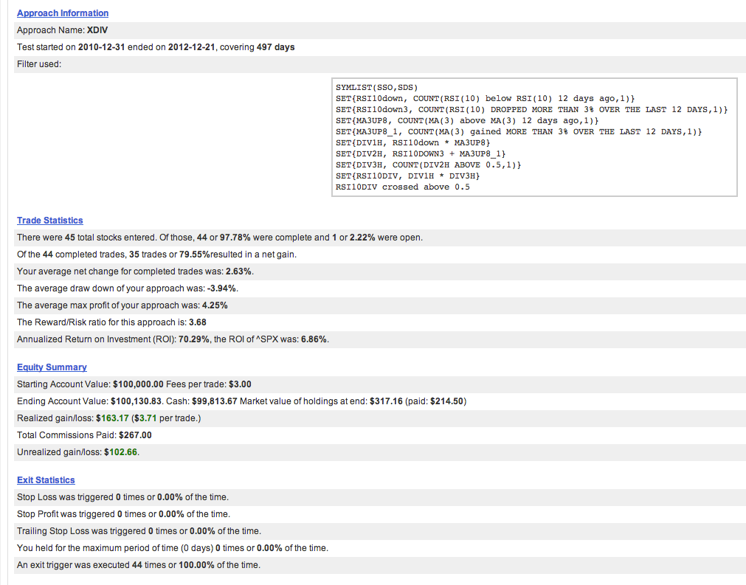Open the Trade Statistics link
Viewport: 746px width, 585px height.
tap(50, 221)
